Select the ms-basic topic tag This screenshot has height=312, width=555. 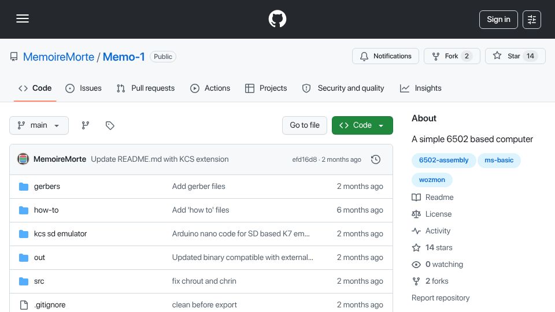pos(499,160)
